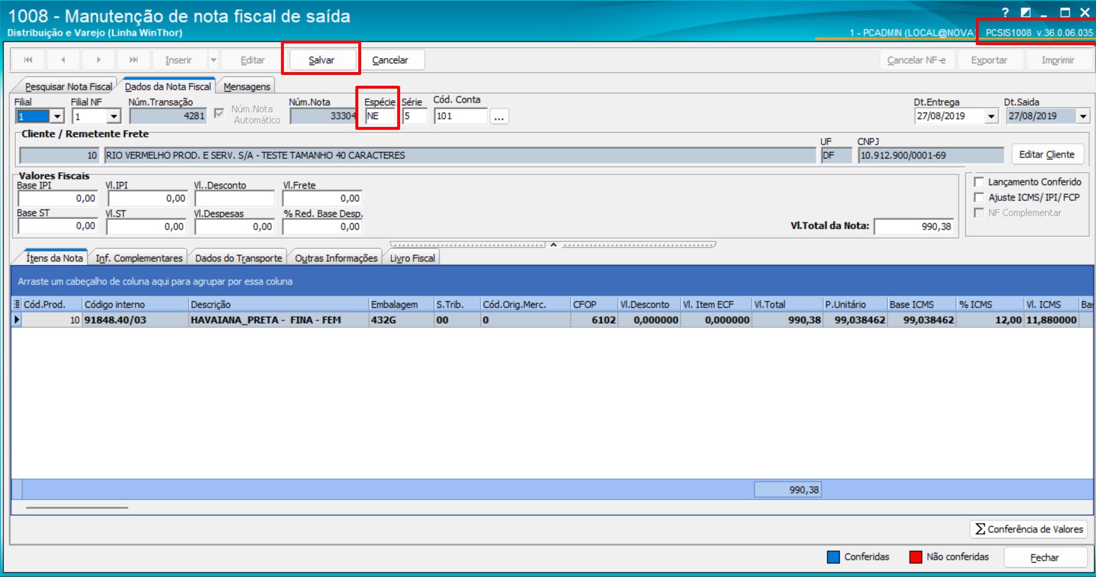The width and height of the screenshot is (1096, 577).
Task: Click Editar Cliente button
Action: click(1047, 154)
